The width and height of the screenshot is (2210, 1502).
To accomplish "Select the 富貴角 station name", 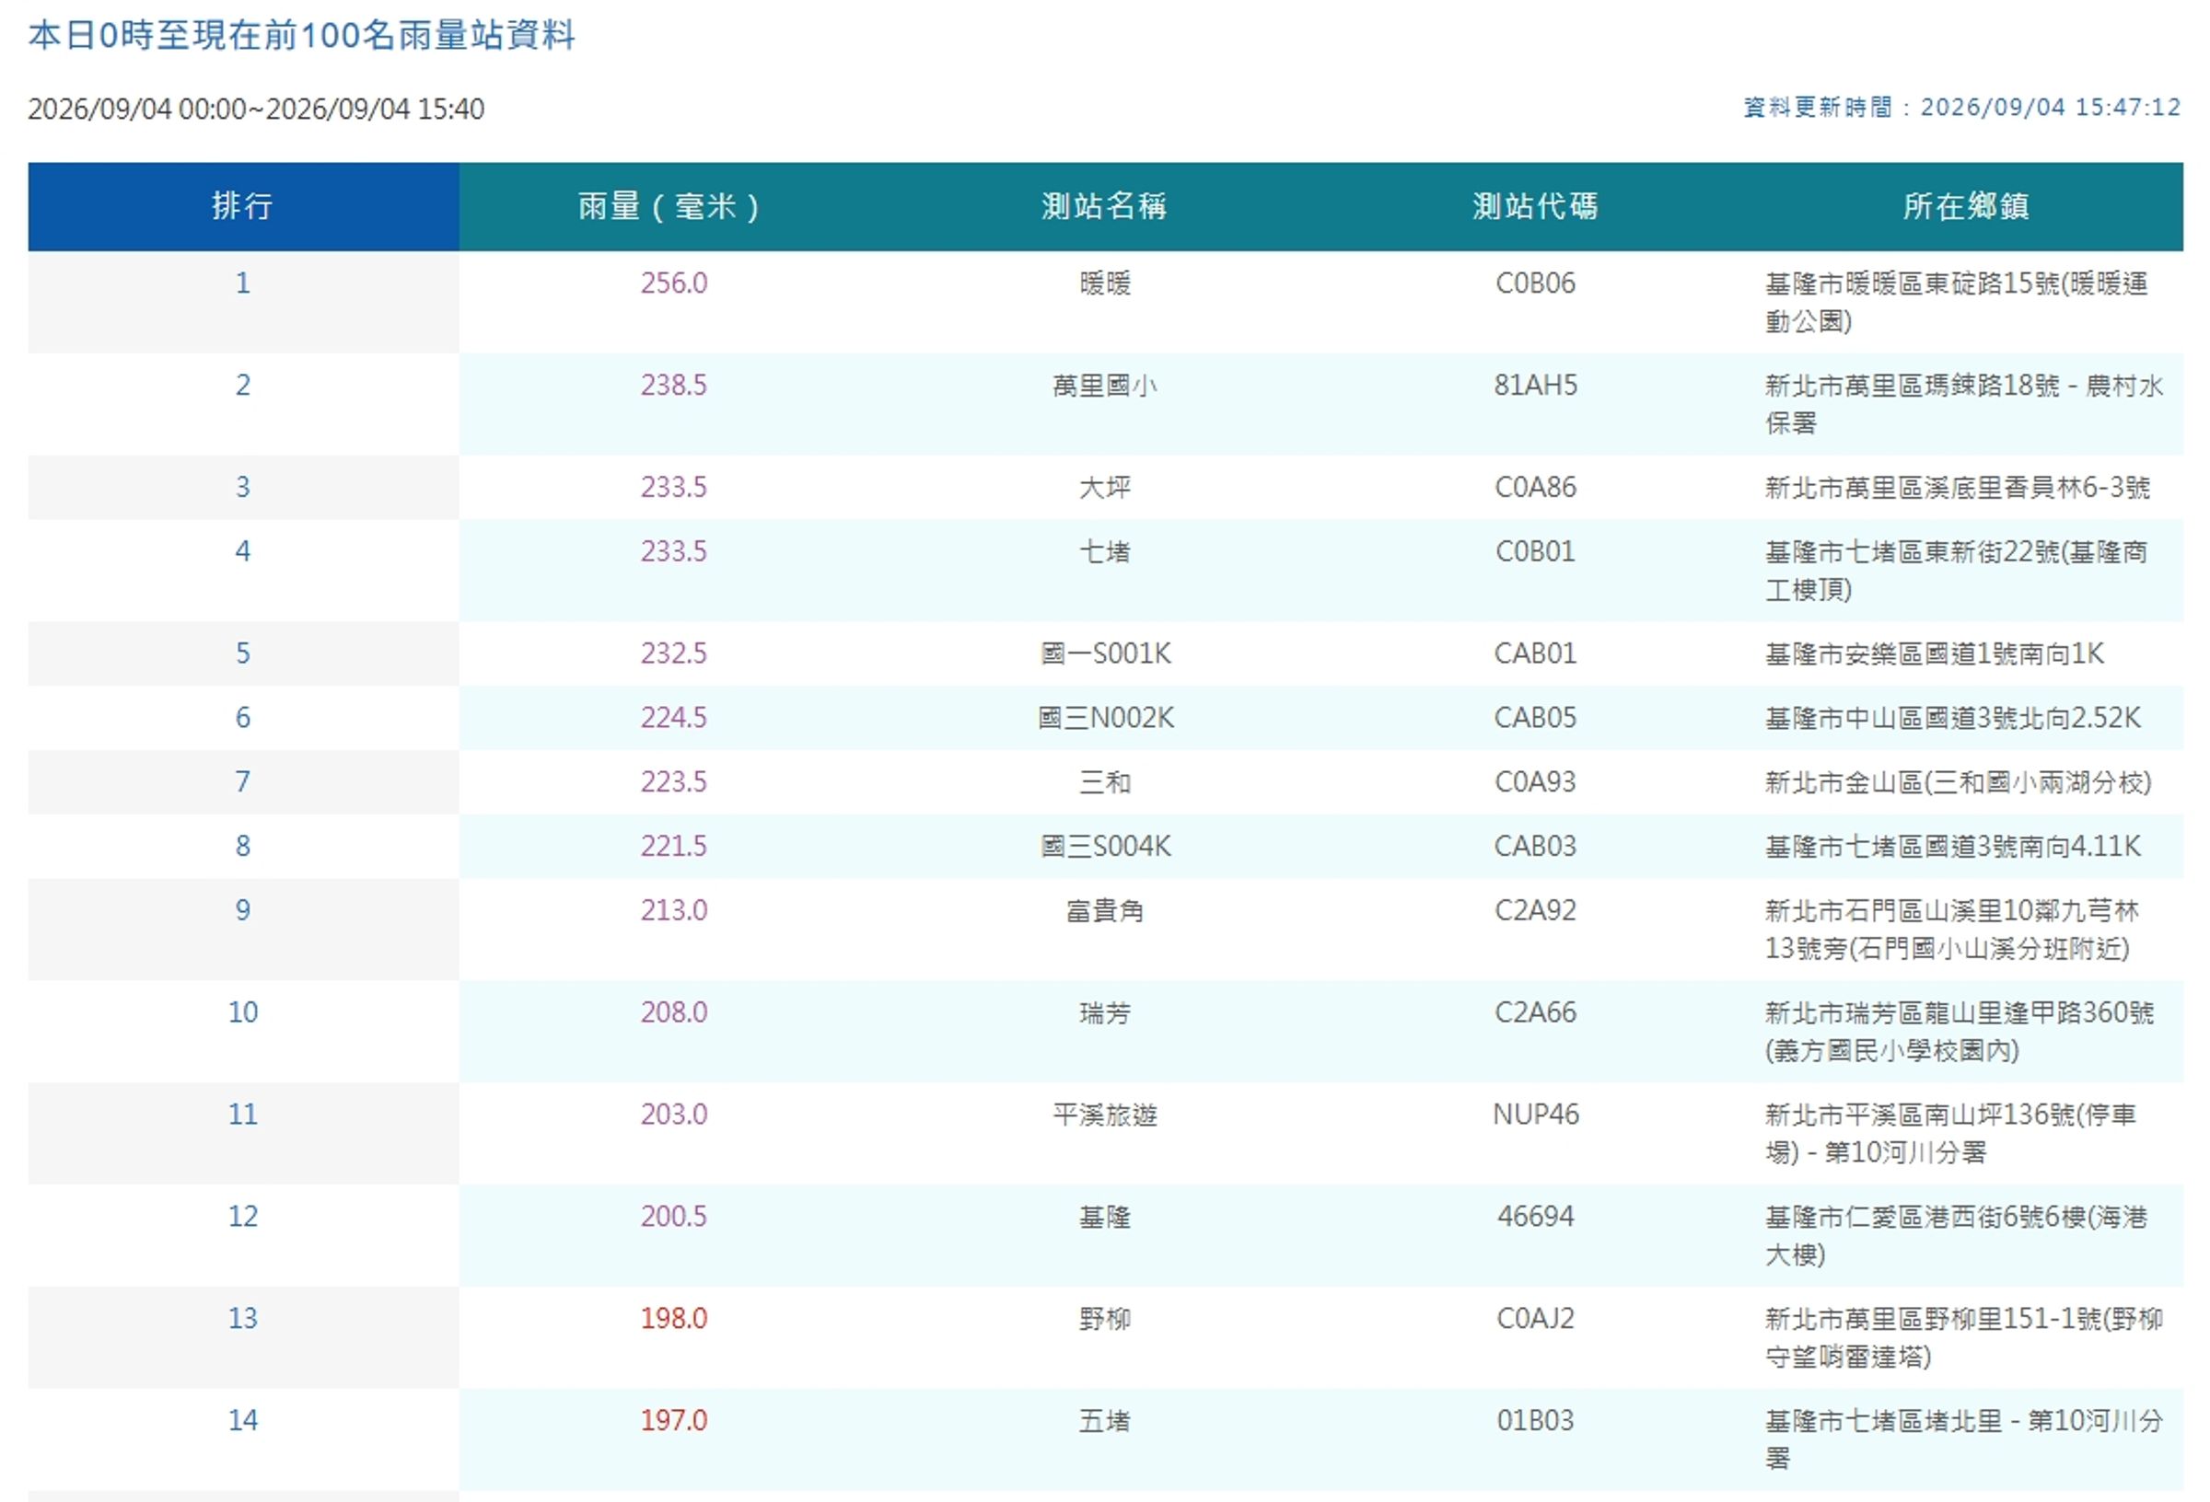I will coord(1104,911).
